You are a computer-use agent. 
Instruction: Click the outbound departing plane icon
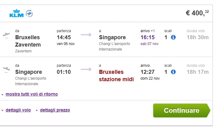coord(6,35)
